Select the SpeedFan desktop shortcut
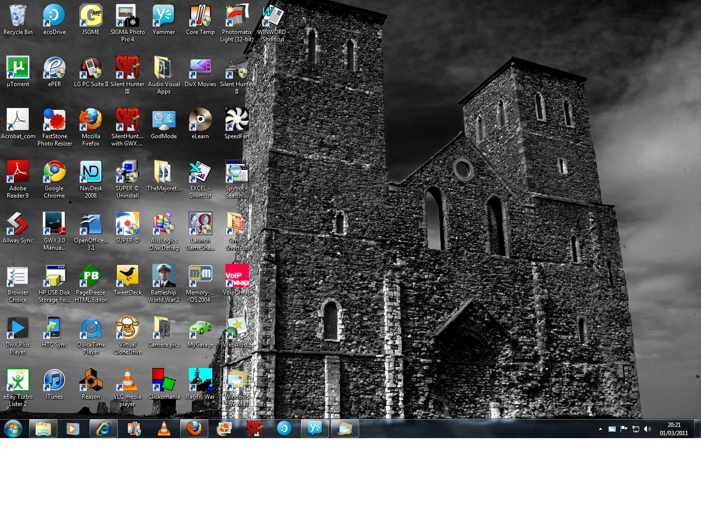Screen dimensions: 701x516 [x=237, y=120]
